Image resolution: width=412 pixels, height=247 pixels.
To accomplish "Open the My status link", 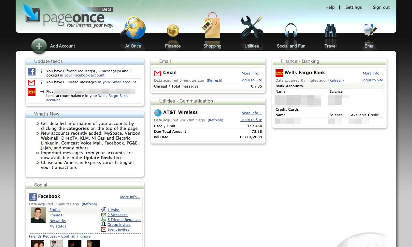I will coord(58,226).
